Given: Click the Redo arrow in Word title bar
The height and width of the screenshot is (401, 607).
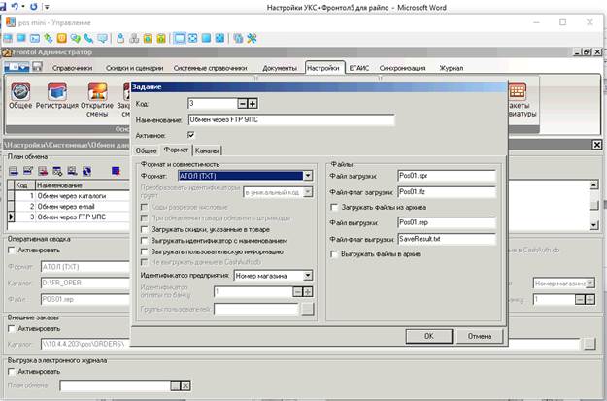Looking at the screenshot, I should pos(34,7).
